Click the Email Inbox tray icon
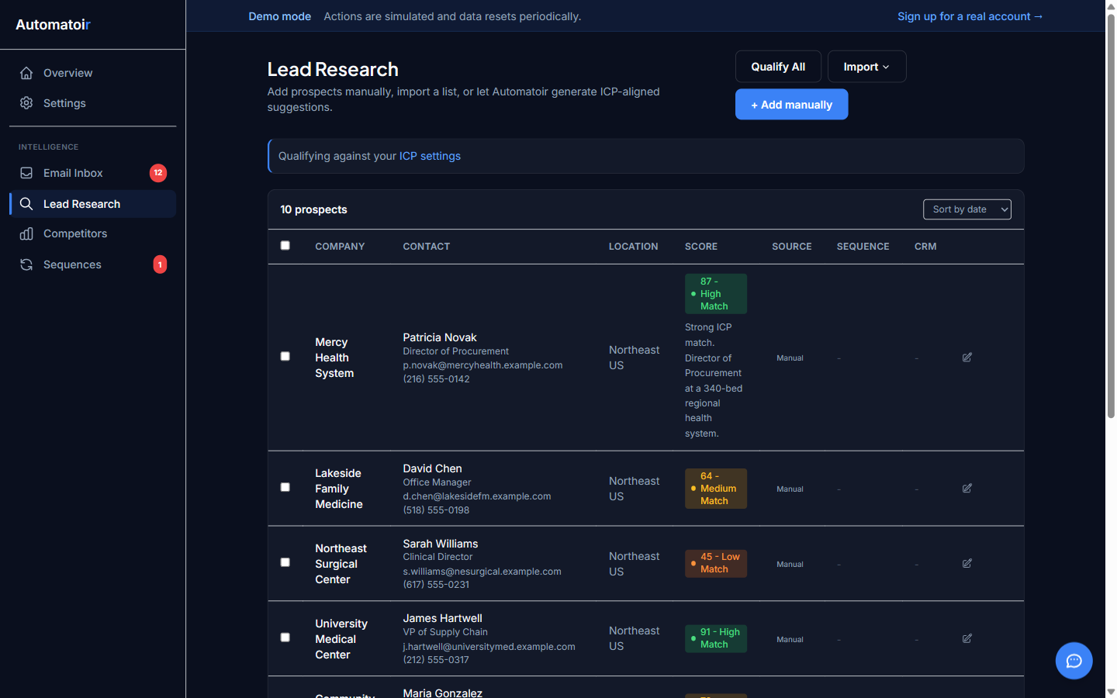Image resolution: width=1117 pixels, height=698 pixels. click(26, 173)
